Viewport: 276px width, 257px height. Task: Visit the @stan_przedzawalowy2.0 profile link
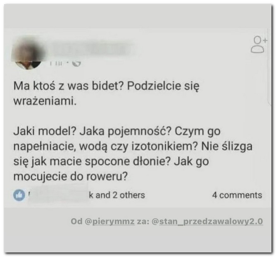[207, 221]
